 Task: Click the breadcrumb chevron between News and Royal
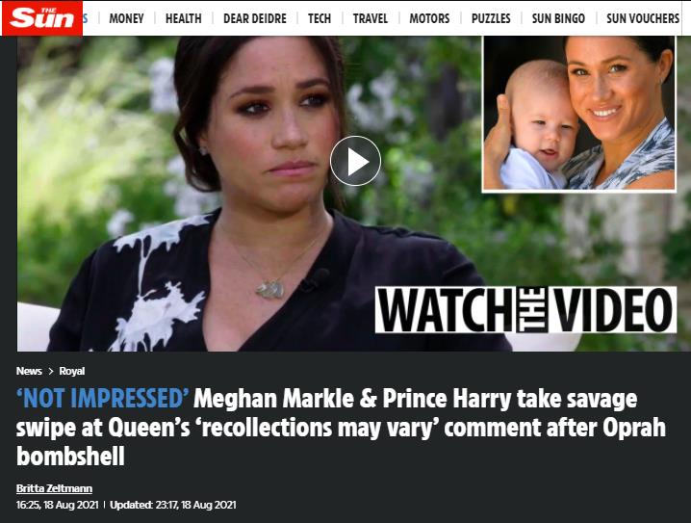tap(51, 372)
